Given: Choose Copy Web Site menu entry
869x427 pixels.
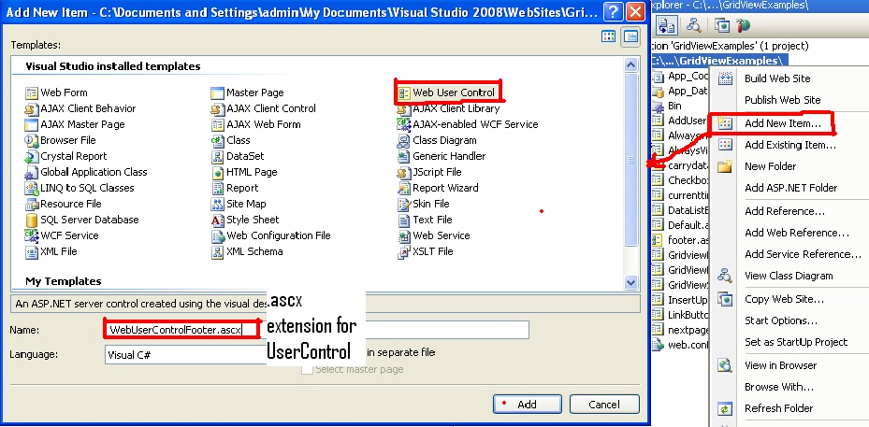Looking at the screenshot, I should tap(784, 299).
